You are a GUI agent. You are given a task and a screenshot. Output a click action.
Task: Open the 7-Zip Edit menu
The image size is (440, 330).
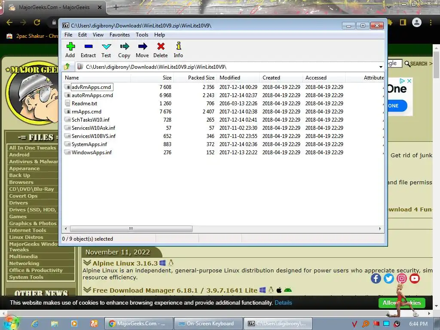tap(82, 35)
